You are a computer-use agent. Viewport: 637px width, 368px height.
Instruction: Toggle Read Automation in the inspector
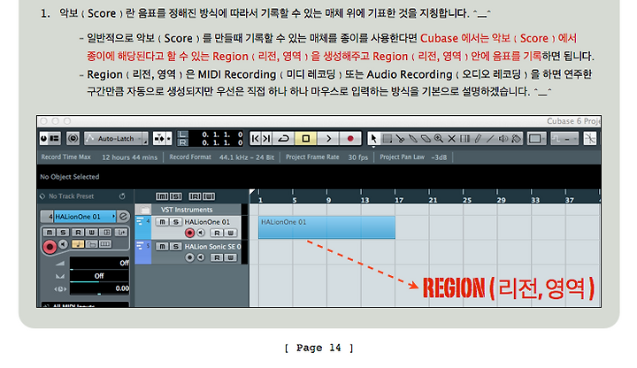[x=78, y=233]
